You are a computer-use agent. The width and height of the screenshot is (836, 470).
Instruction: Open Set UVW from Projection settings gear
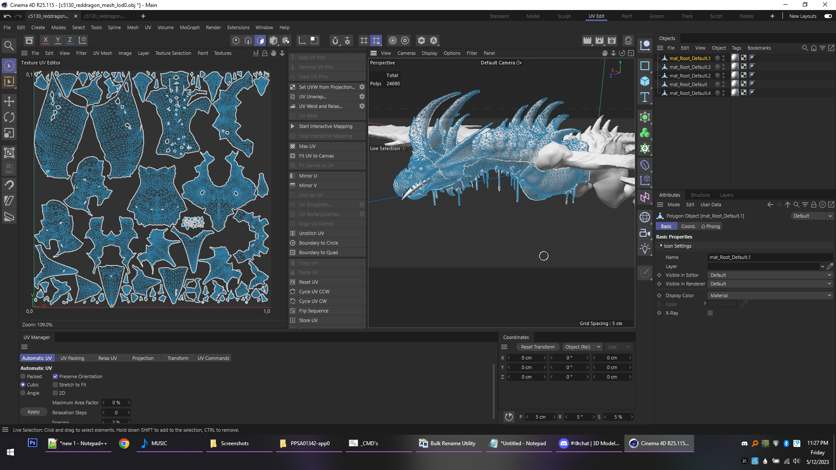362,87
